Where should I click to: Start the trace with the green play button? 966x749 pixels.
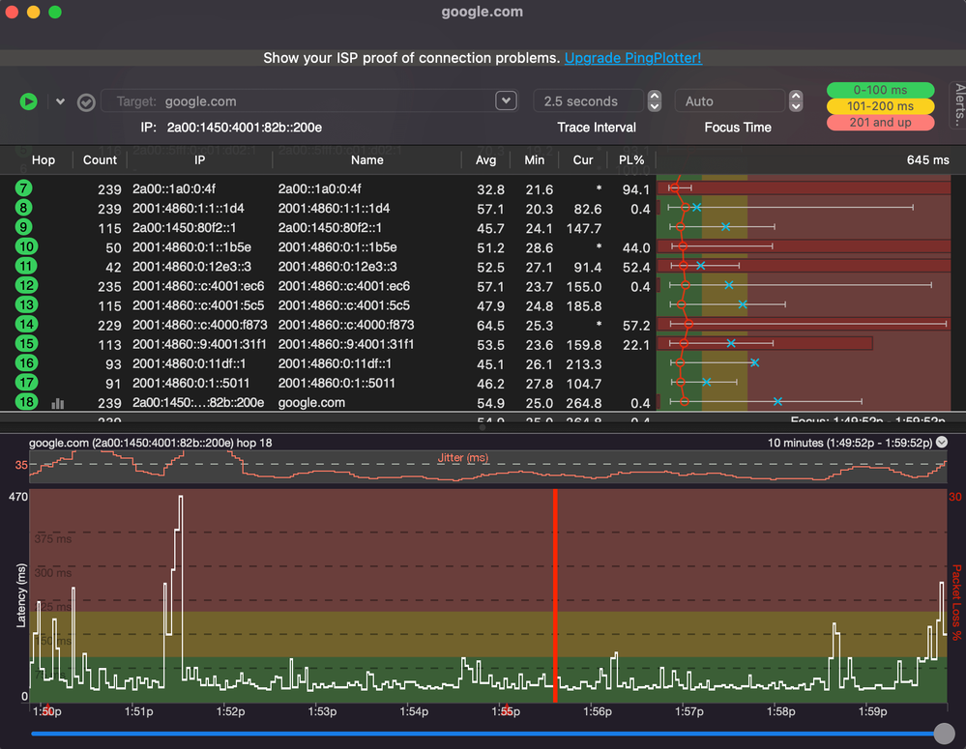click(x=28, y=101)
